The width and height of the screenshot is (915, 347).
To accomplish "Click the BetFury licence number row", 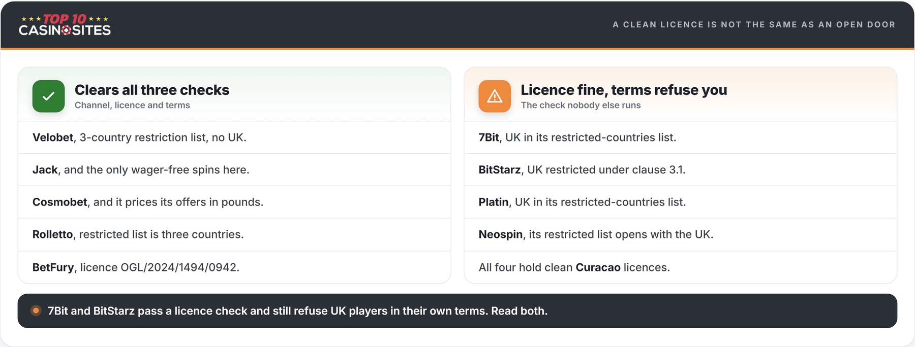I will click(234, 267).
